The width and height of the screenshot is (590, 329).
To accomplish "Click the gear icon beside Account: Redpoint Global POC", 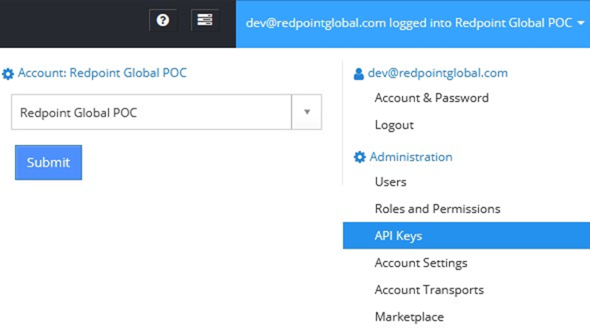I will coord(8,74).
